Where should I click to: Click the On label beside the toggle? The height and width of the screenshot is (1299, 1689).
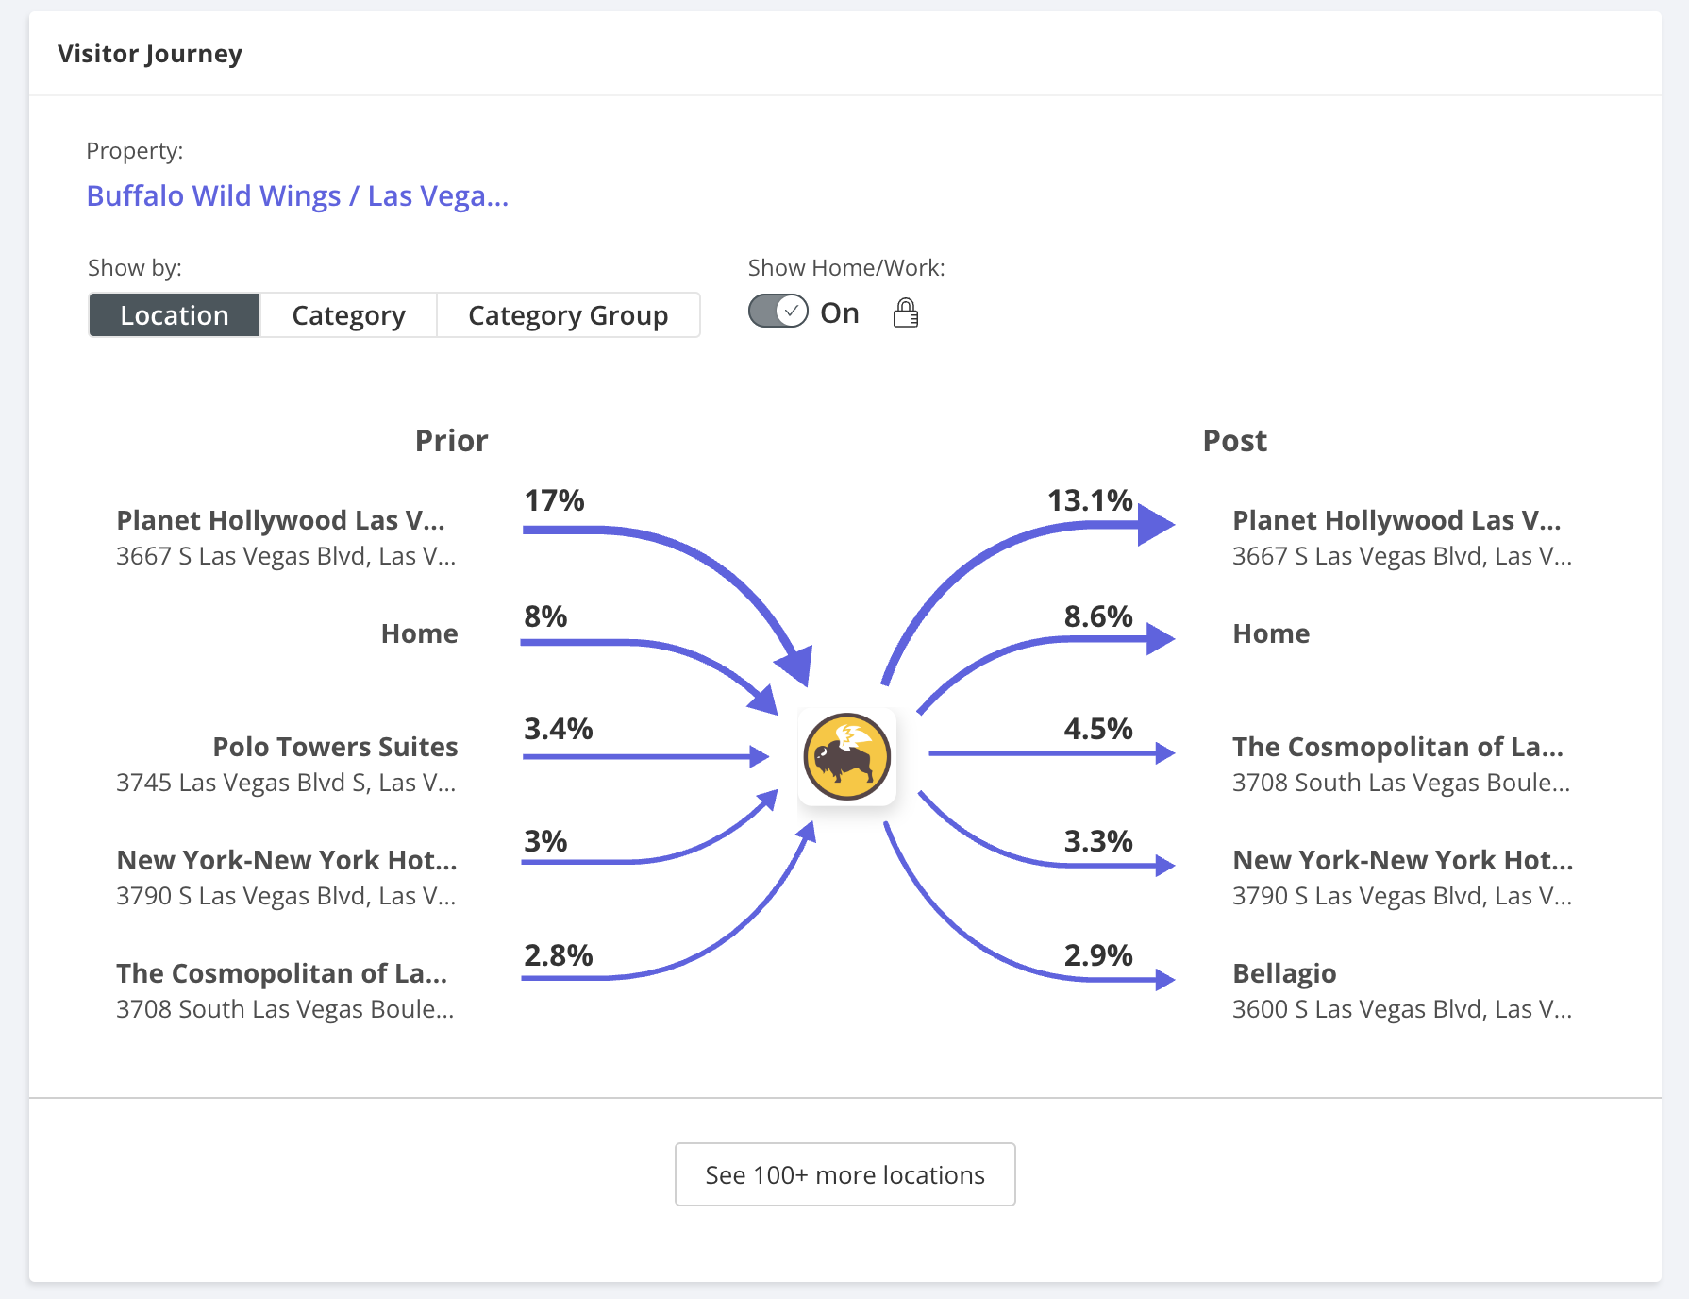(x=840, y=312)
